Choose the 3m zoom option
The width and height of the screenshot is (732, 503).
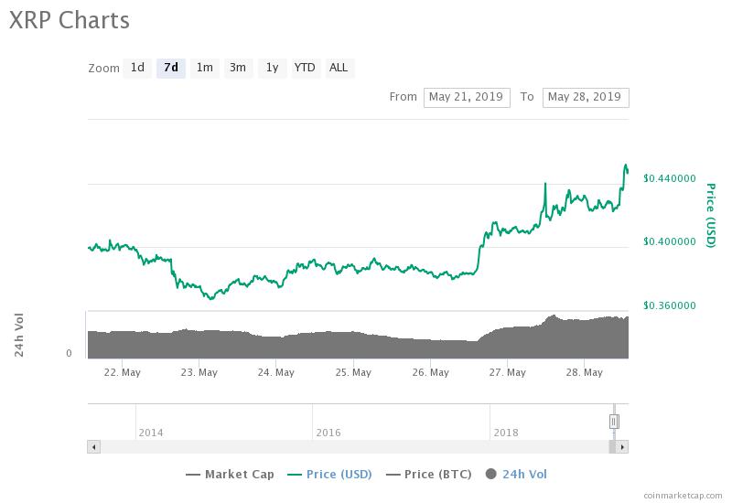tap(238, 68)
